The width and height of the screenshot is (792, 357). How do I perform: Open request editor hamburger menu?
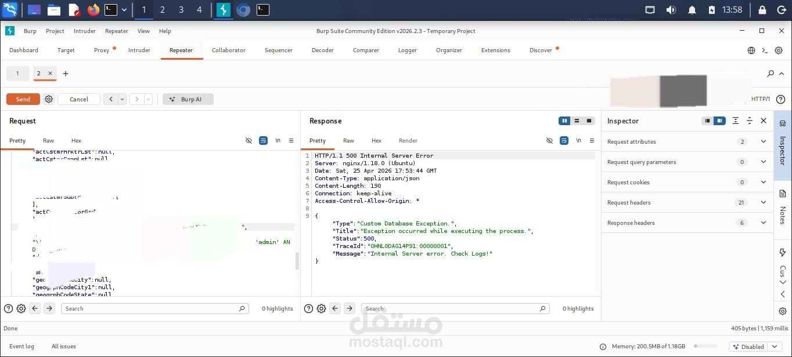(x=291, y=140)
